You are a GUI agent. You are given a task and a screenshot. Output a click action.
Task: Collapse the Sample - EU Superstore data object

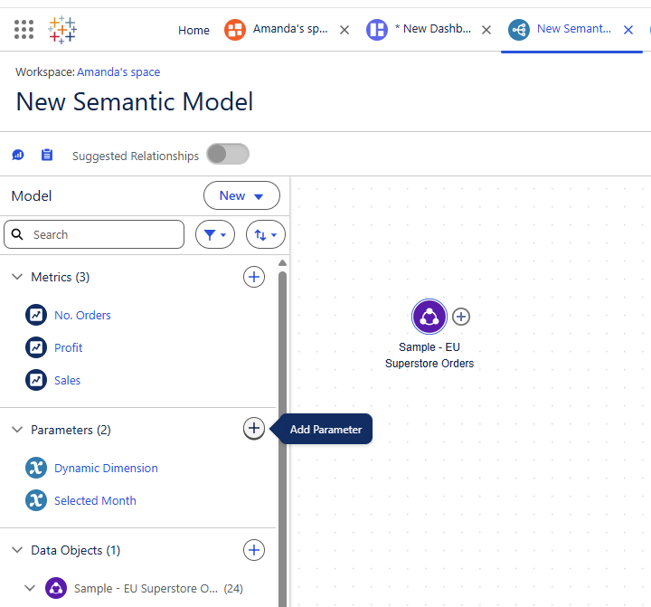click(30, 588)
